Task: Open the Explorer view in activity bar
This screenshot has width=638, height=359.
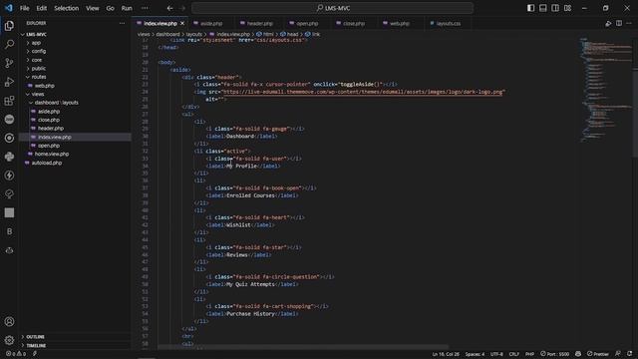Action: pos(9,26)
